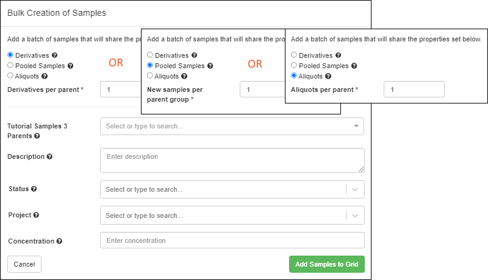Click help icon beside Tutorial Samples 3 Parents
The height and width of the screenshot is (280, 488).
click(x=37, y=136)
